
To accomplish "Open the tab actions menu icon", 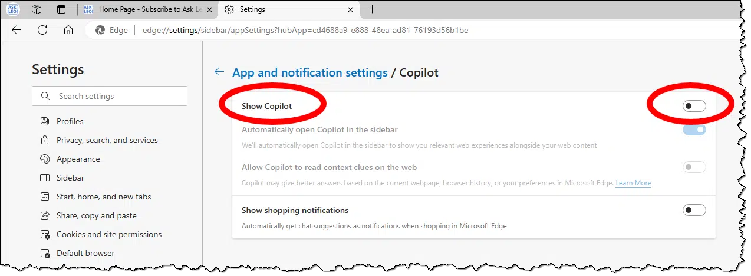I will pyautogui.click(x=61, y=9).
